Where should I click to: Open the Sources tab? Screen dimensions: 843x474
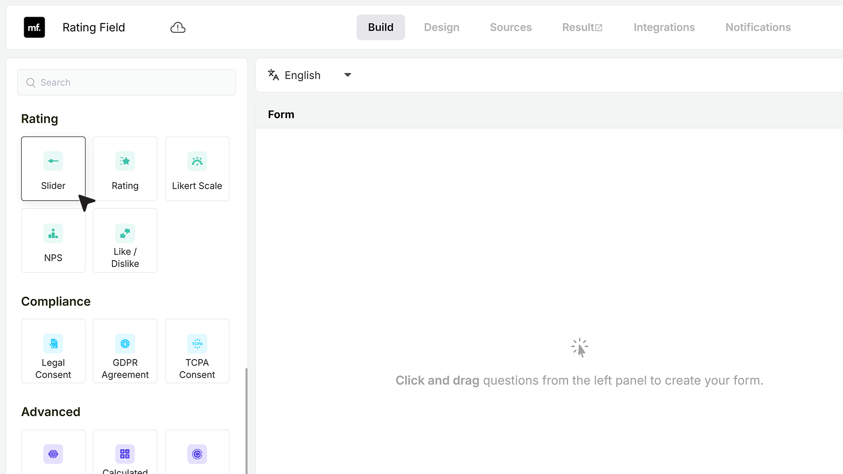click(x=511, y=27)
